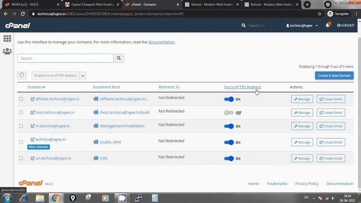Toggle HTTPS redirect for m.technicaljhajee.in
This screenshot has height=203, width=361.
[229, 126]
